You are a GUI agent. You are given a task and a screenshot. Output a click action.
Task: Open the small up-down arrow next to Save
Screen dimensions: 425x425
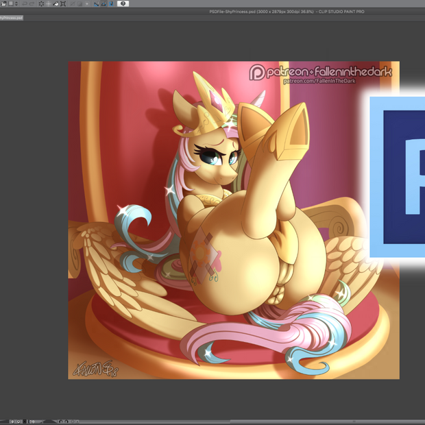pos(16,3)
